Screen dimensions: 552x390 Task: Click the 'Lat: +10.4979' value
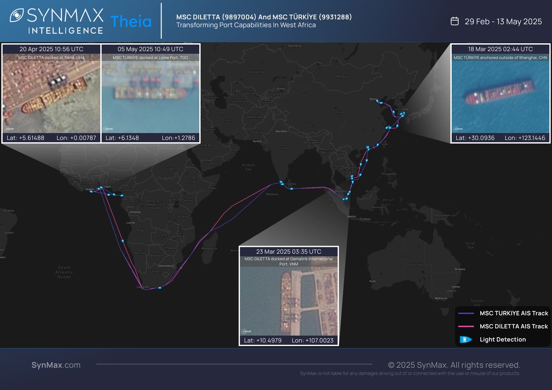263,340
